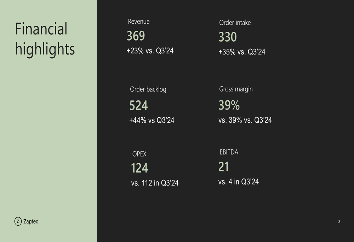The width and height of the screenshot is (354, 242).
Task: Select the revenue figure 369
Action: [x=136, y=36]
